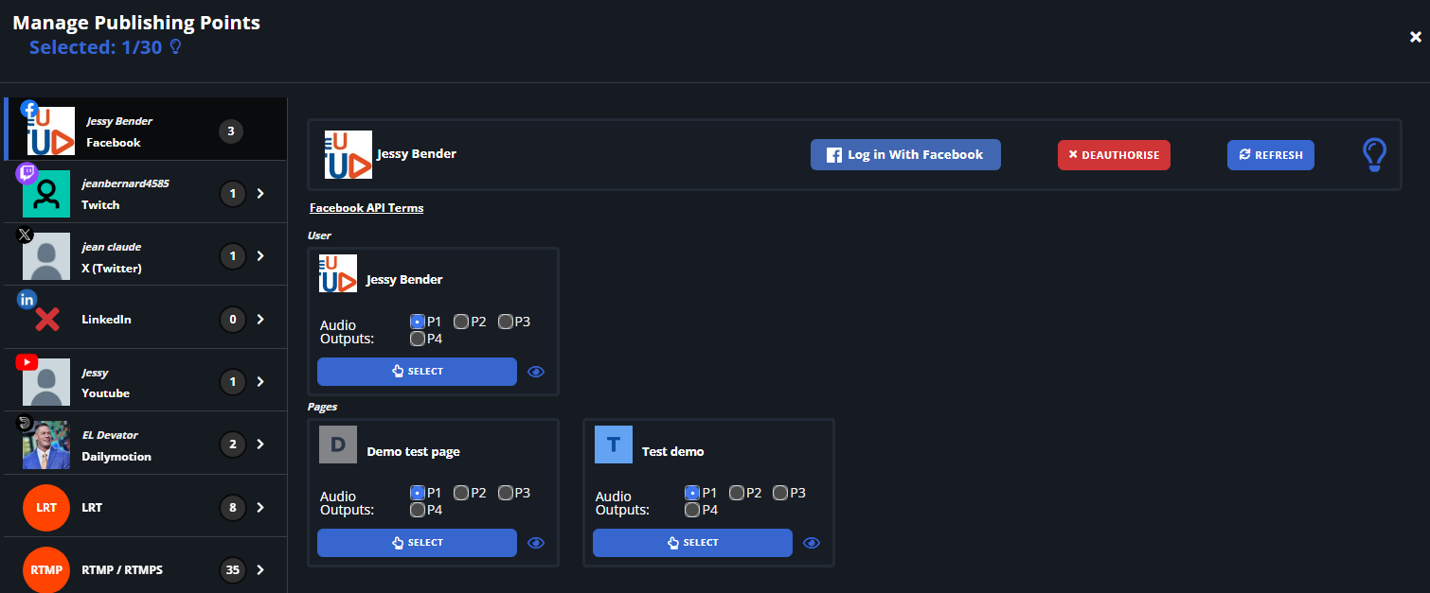Expand the Dailymotion entry chevron
The height and width of the screenshot is (593, 1430).
260,445
